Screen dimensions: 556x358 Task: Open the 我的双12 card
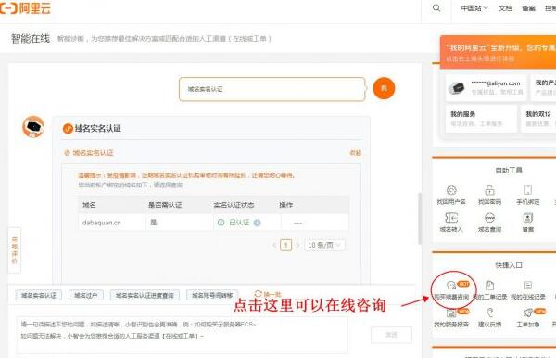coord(538,119)
